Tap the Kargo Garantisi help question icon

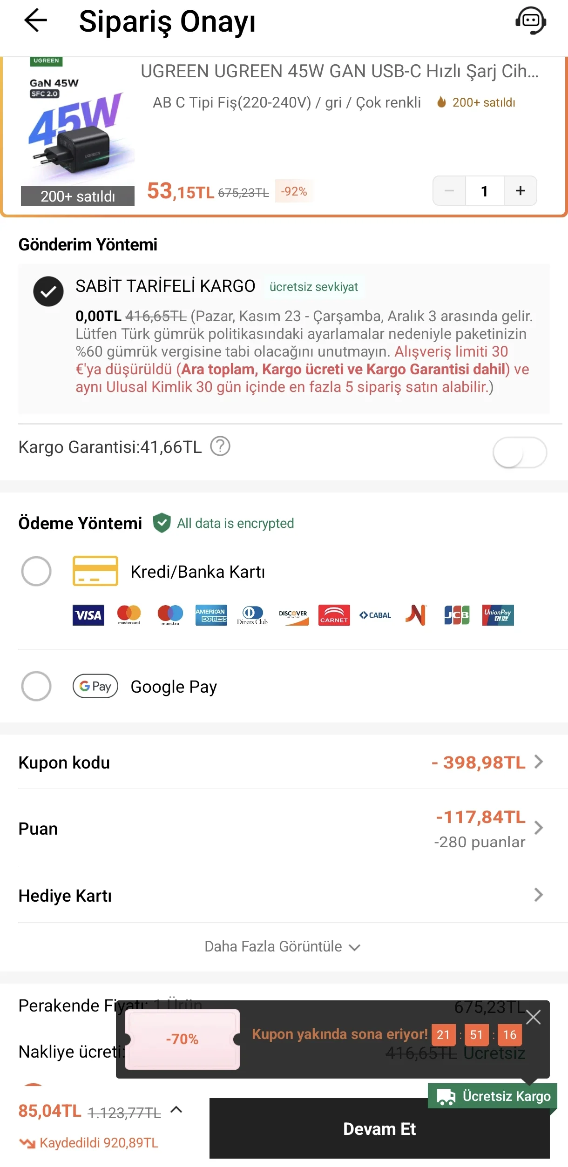pos(220,446)
